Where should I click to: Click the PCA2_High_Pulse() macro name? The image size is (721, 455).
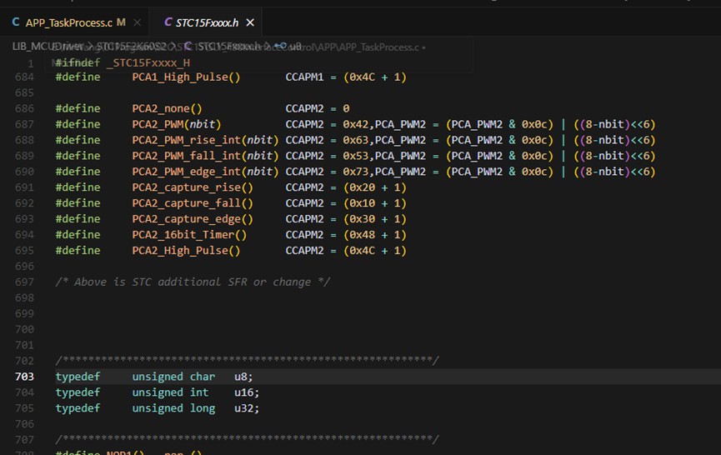(x=186, y=251)
